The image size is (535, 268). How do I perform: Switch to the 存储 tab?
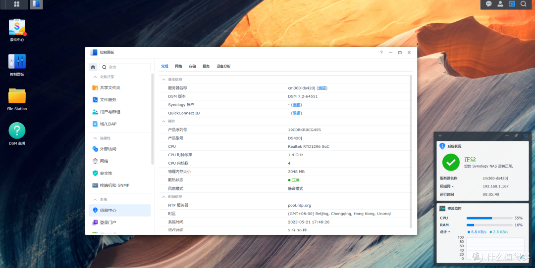[192, 66]
